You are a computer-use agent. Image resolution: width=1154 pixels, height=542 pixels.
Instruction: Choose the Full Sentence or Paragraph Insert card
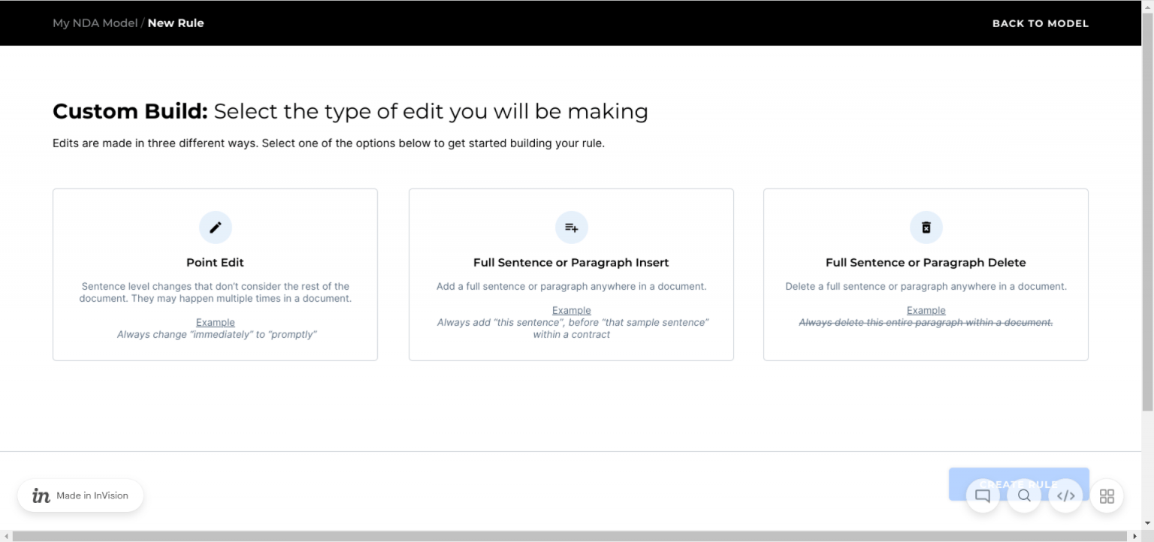click(571, 275)
